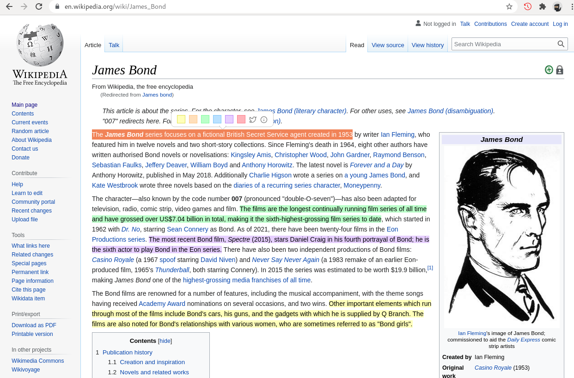The image size is (574, 378).
Task: Pick the orange highlight color
Action: point(193,119)
